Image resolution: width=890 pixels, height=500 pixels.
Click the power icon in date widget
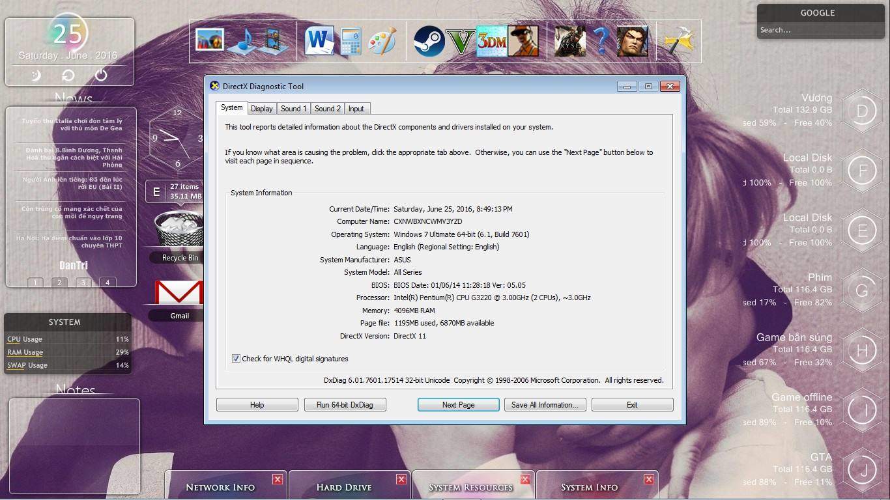(x=101, y=75)
